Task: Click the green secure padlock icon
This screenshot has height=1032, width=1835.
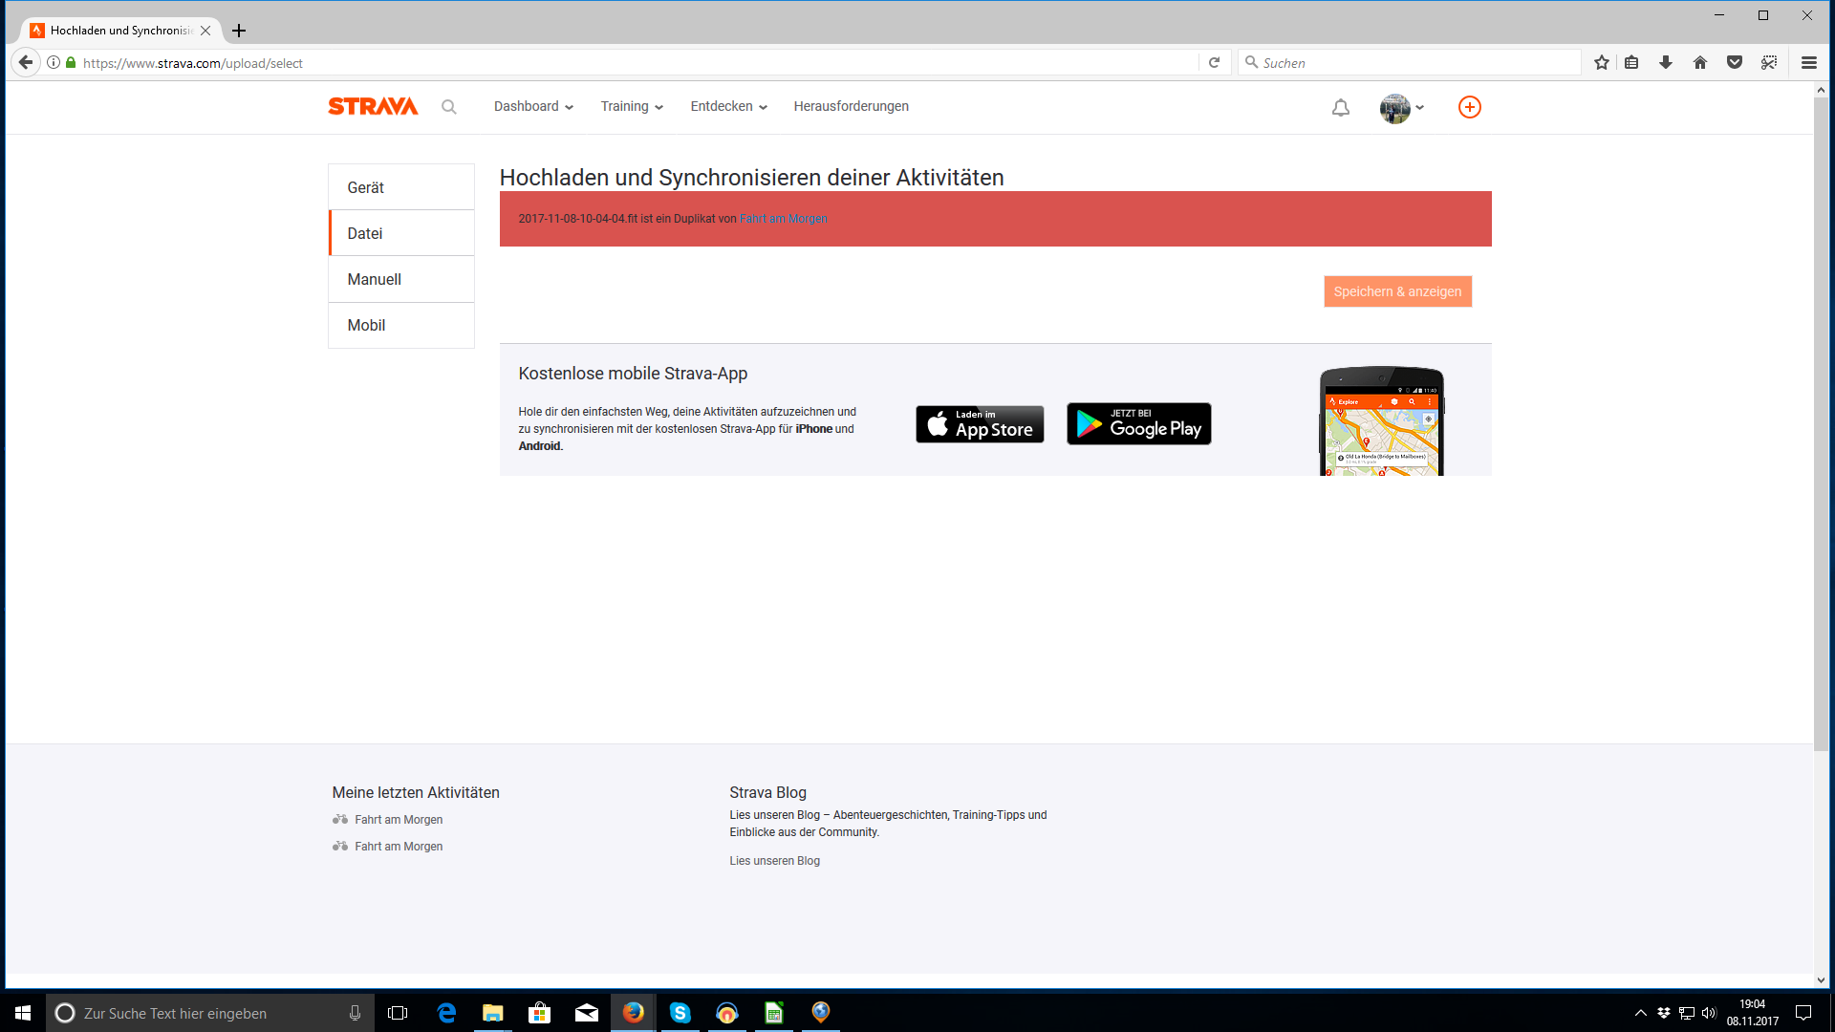Action: click(71, 62)
